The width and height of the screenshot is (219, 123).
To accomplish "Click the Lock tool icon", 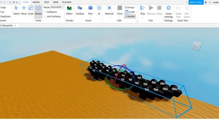I will 127,12.
